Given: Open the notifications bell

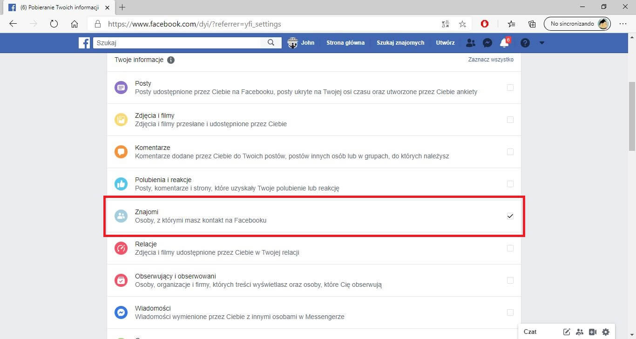Looking at the screenshot, I should 504,43.
